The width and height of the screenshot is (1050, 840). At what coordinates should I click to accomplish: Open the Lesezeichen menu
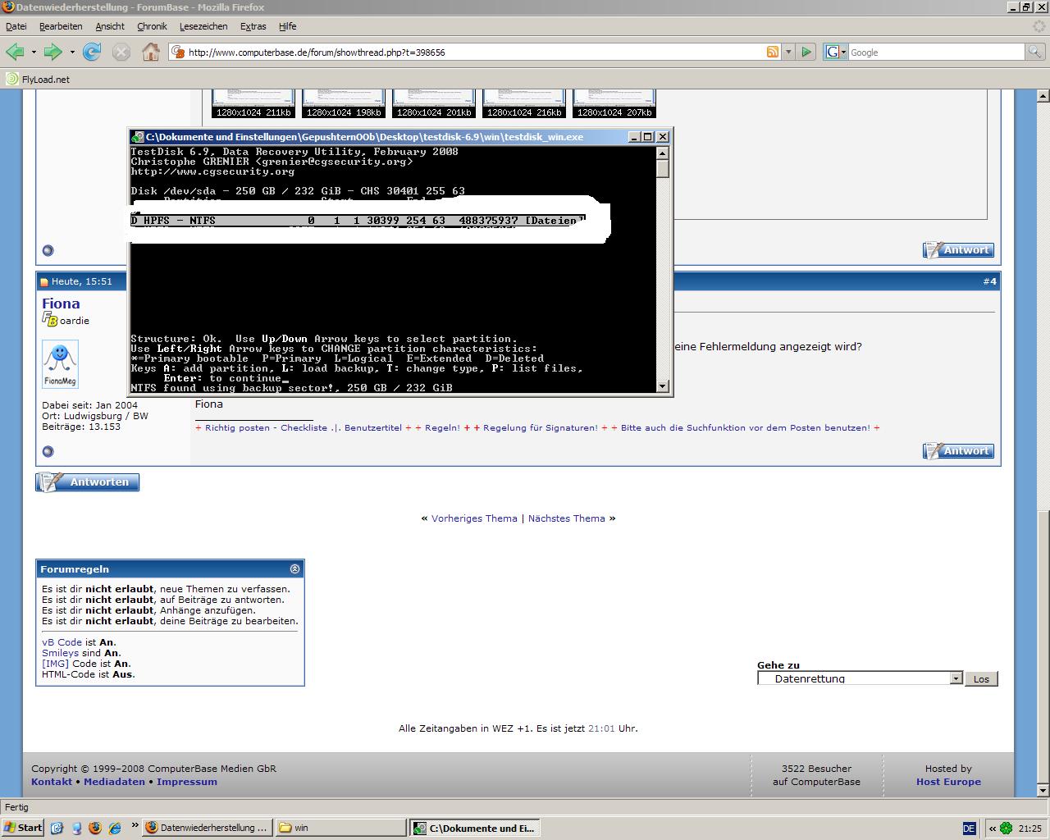click(x=203, y=26)
